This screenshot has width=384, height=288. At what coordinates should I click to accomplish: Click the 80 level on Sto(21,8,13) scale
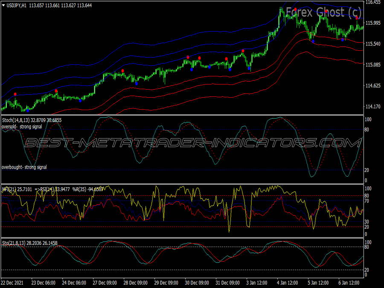point(367,247)
